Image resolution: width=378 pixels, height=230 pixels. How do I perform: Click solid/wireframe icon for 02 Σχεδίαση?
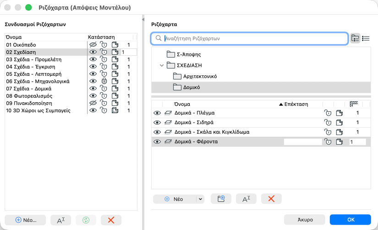[x=115, y=52]
